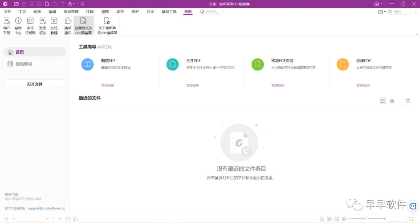The width and height of the screenshot is (420, 223).
Task: Click 立即使用 under 合并PDF
Action: 193,85
